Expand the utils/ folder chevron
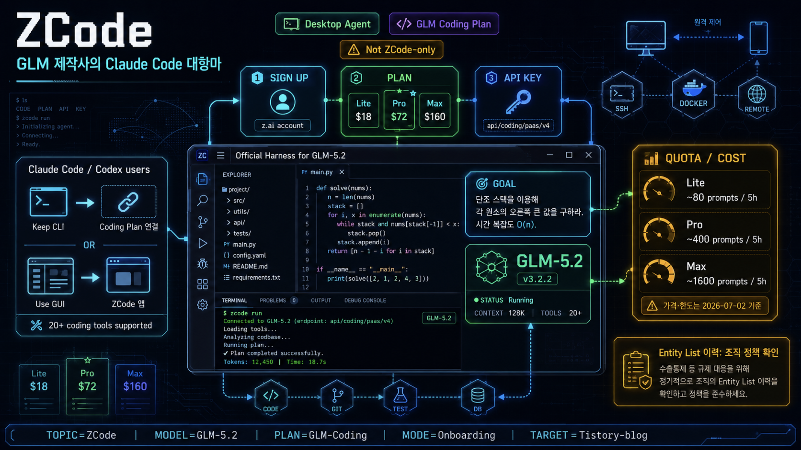Screen dimensions: 801x450 point(229,211)
